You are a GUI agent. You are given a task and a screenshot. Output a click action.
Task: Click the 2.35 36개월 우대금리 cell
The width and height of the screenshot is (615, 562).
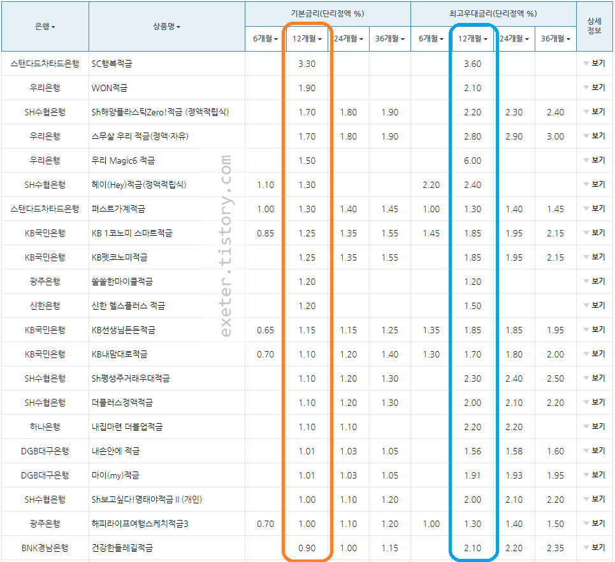click(x=555, y=548)
